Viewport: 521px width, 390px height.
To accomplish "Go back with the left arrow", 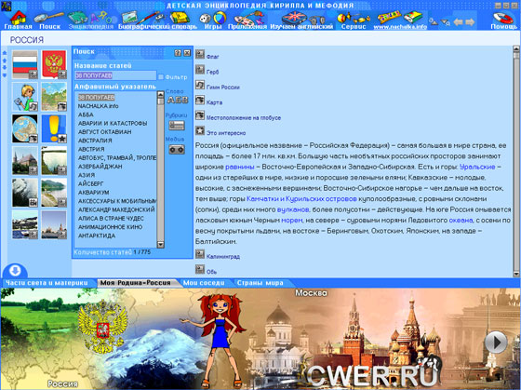I will (x=458, y=22).
